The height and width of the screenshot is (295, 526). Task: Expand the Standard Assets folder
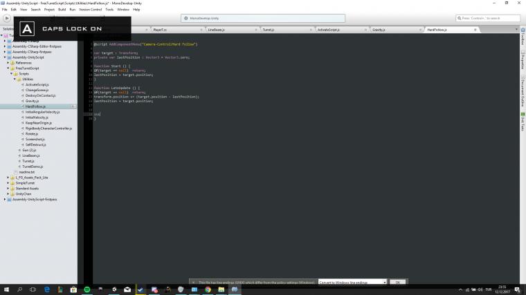click(x=8, y=188)
